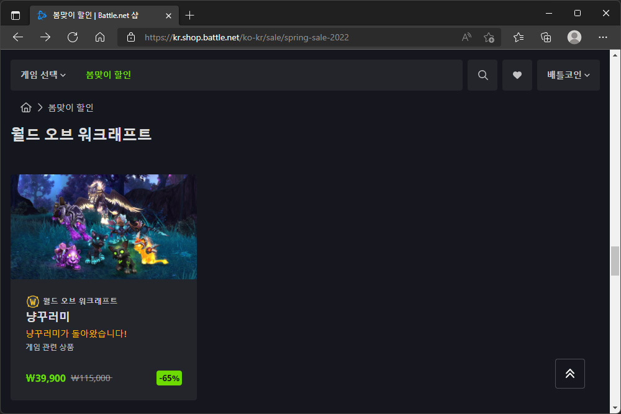
Task: Expand the 게임 선택 dropdown
Action: [x=43, y=75]
